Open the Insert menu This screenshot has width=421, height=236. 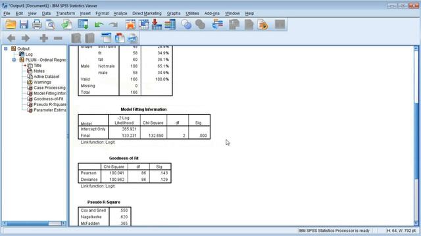coord(85,13)
